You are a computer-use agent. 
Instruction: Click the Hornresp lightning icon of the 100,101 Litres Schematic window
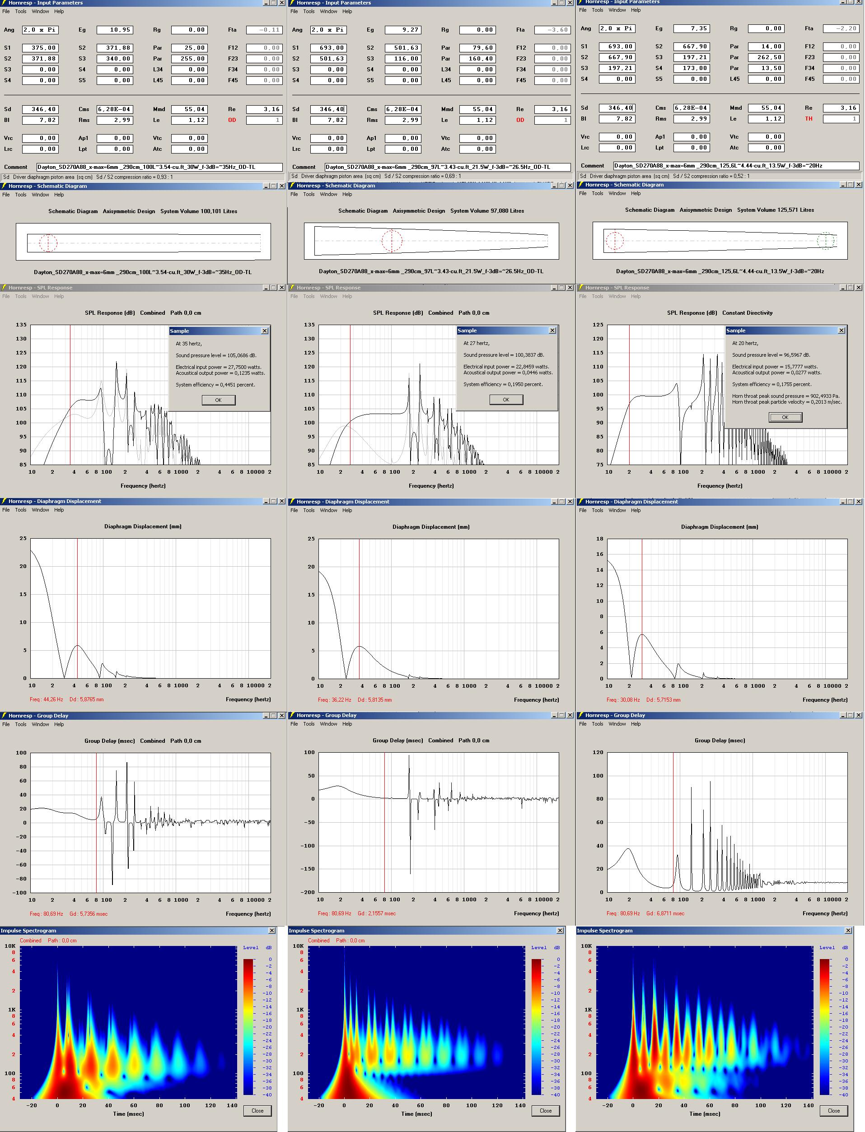(x=4, y=186)
